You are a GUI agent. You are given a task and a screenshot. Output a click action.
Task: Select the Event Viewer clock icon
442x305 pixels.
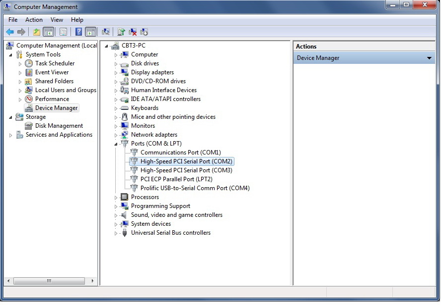[x=29, y=72]
